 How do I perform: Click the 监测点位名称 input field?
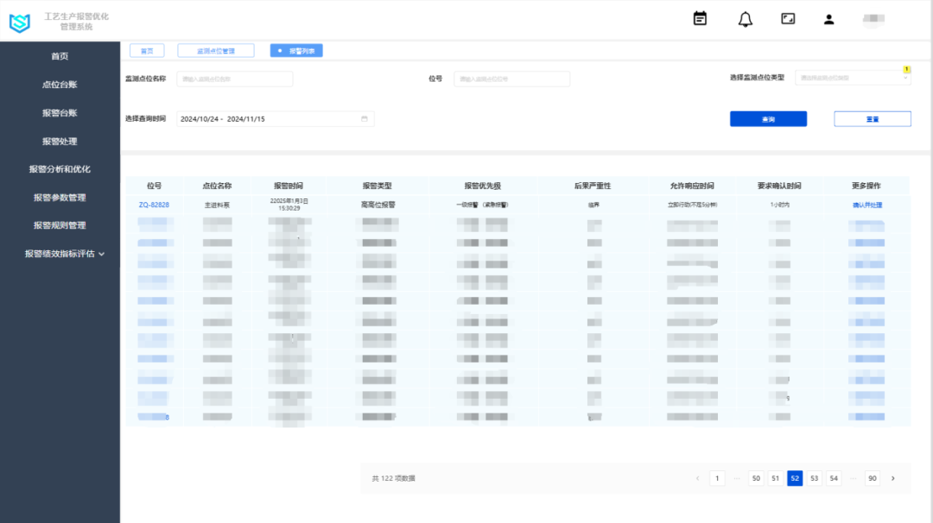click(235, 79)
